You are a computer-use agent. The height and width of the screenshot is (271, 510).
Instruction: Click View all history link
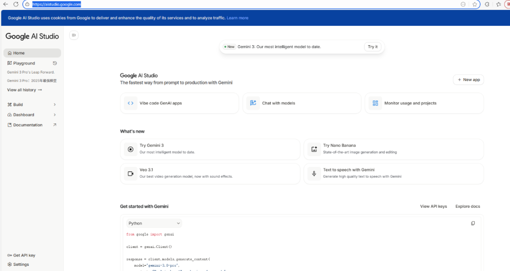coord(25,90)
